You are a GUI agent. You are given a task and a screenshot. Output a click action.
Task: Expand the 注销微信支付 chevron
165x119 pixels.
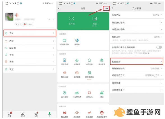coord(161,90)
